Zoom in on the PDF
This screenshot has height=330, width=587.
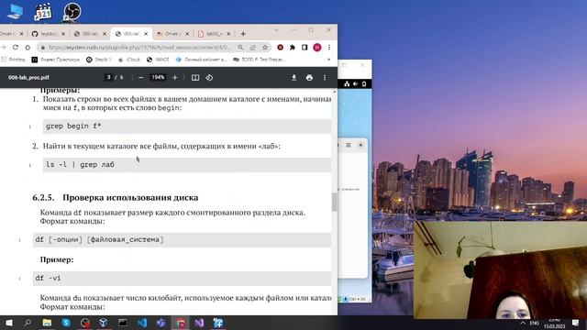(x=175, y=77)
